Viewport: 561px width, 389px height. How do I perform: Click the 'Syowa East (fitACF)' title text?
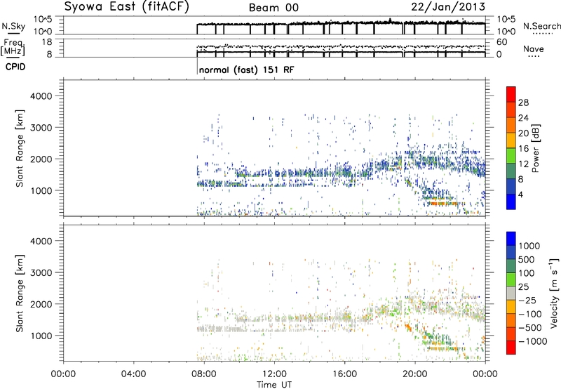(126, 7)
